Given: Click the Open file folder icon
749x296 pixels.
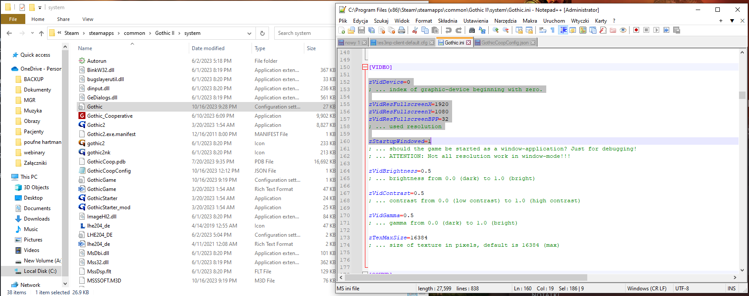Looking at the screenshot, I should click(351, 30).
